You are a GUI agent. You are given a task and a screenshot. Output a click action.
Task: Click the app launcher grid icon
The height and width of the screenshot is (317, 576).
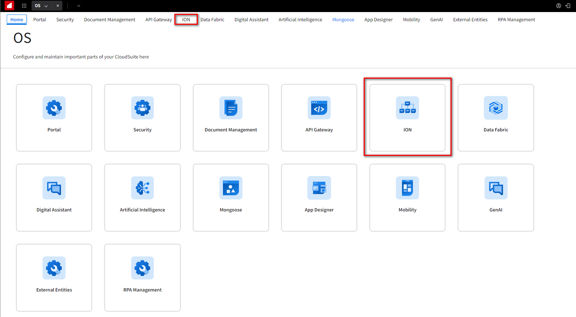pos(24,6)
